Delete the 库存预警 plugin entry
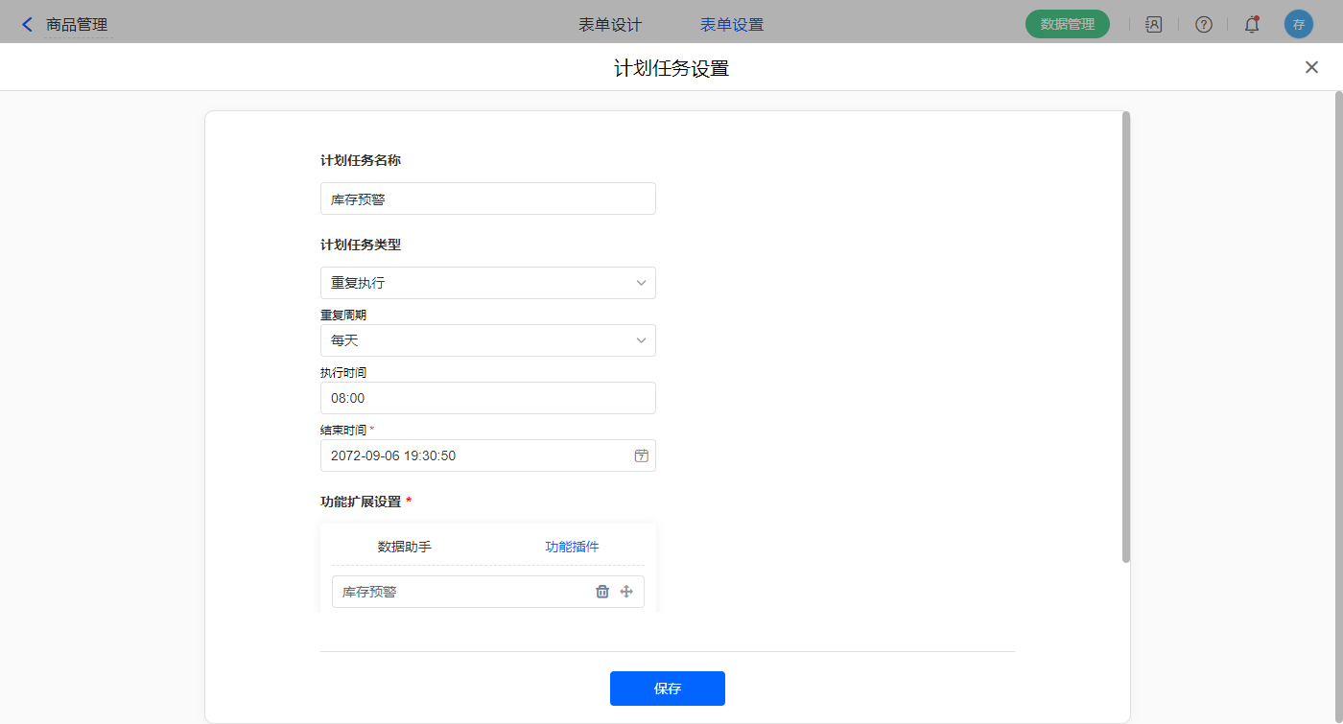This screenshot has height=724, width=1343. (x=602, y=592)
